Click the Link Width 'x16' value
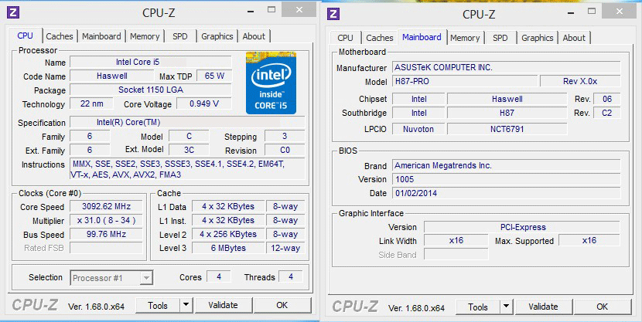Viewport: 642px width, 322px height. tap(456, 240)
